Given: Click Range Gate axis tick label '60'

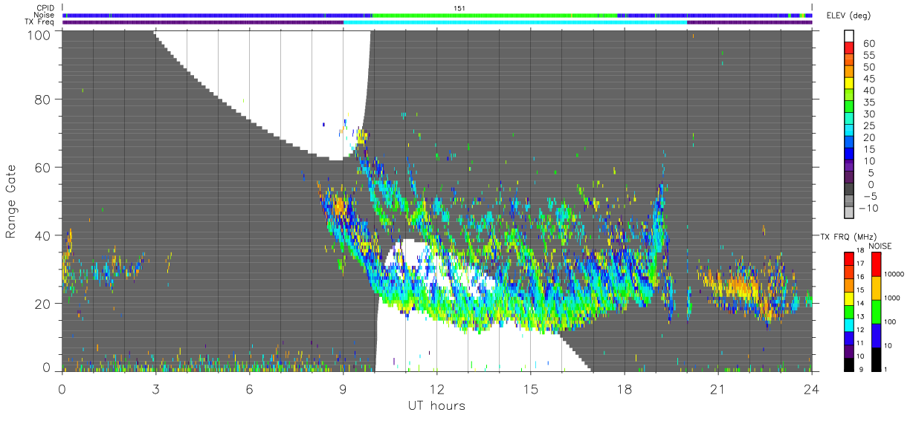Looking at the screenshot, I should 42,167.
